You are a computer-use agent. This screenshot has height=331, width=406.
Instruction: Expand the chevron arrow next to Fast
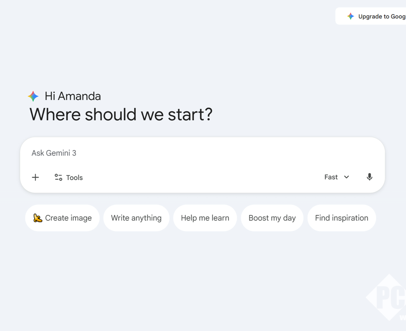click(346, 177)
